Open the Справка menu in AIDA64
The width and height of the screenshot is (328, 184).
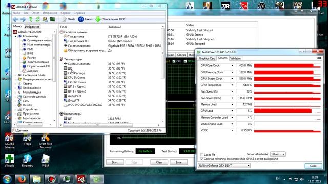[x=79, y=13]
